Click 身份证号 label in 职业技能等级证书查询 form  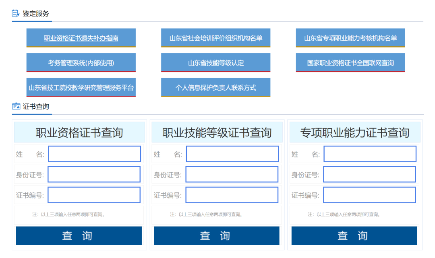tap(168, 175)
